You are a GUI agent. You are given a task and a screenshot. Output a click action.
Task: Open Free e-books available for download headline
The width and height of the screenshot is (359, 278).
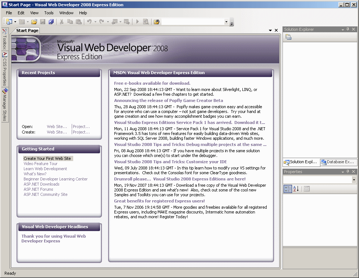pyautogui.click(x=152, y=83)
